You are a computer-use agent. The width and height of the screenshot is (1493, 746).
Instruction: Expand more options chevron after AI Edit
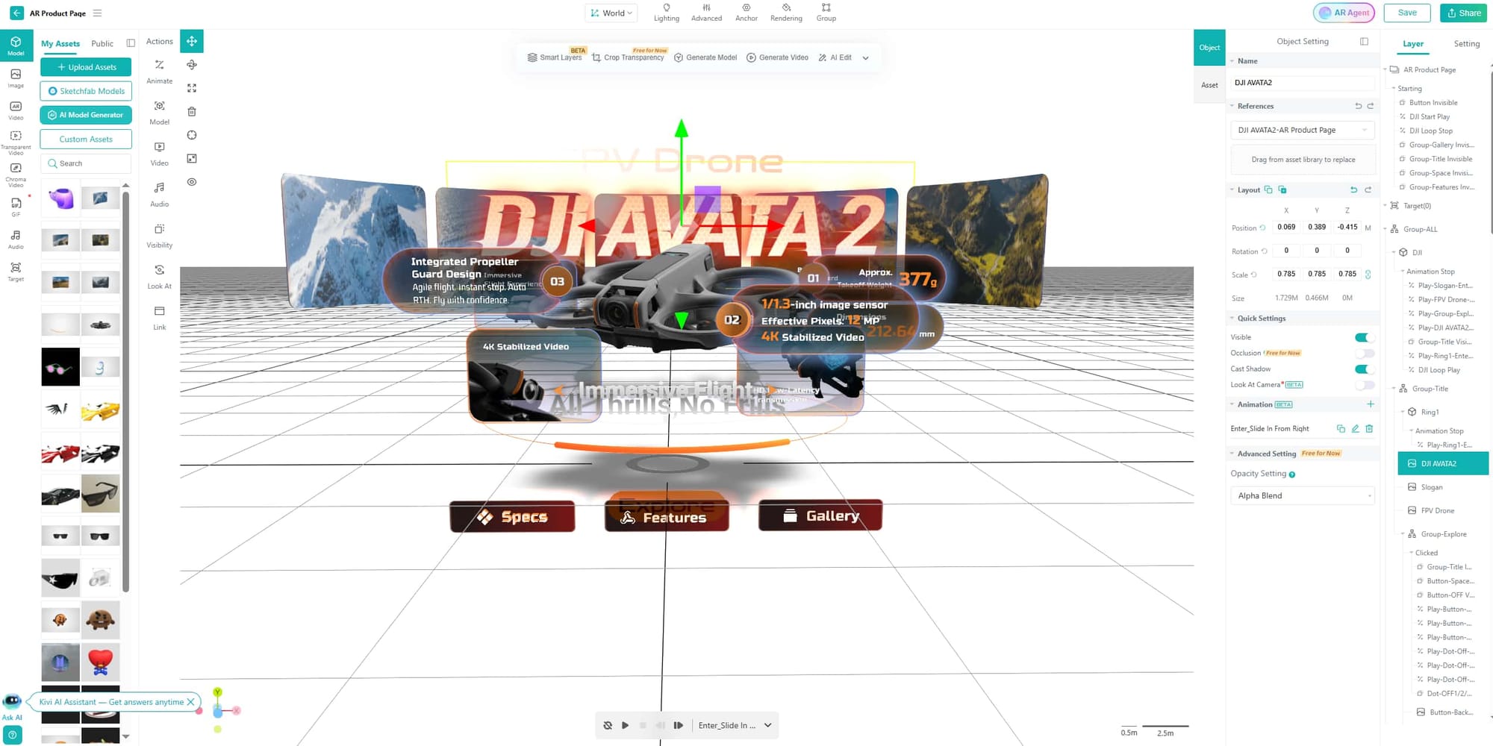(x=865, y=57)
